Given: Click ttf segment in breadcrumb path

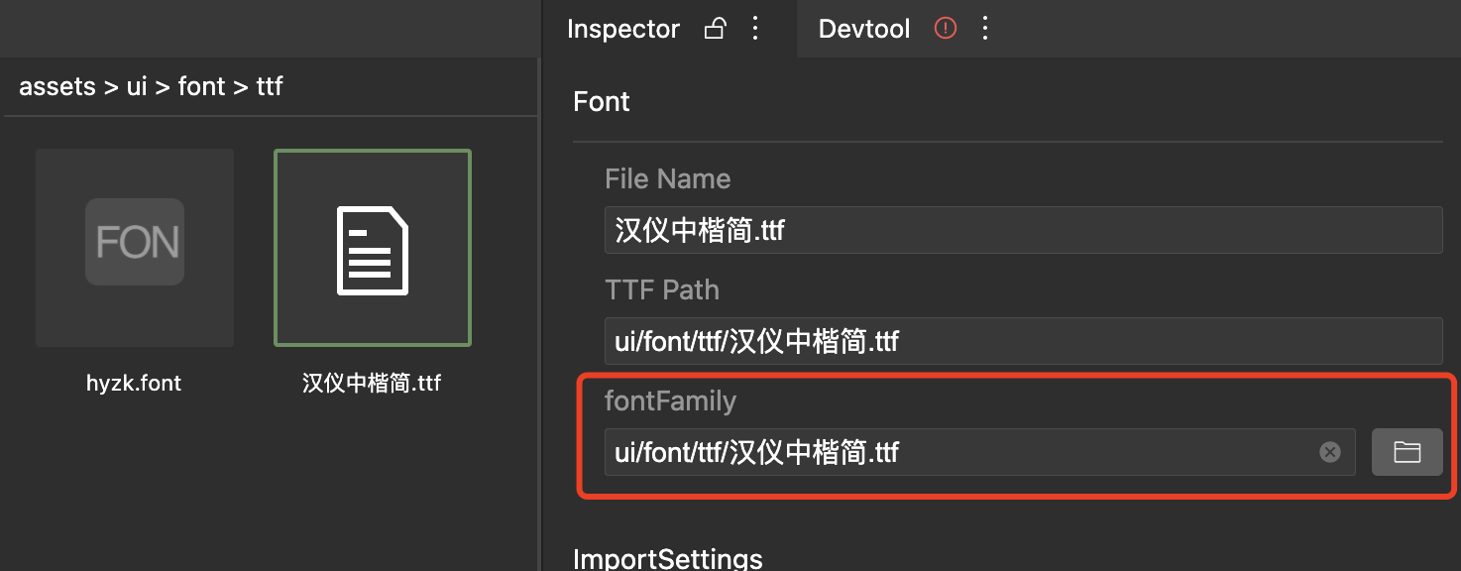Looking at the screenshot, I should (x=270, y=86).
